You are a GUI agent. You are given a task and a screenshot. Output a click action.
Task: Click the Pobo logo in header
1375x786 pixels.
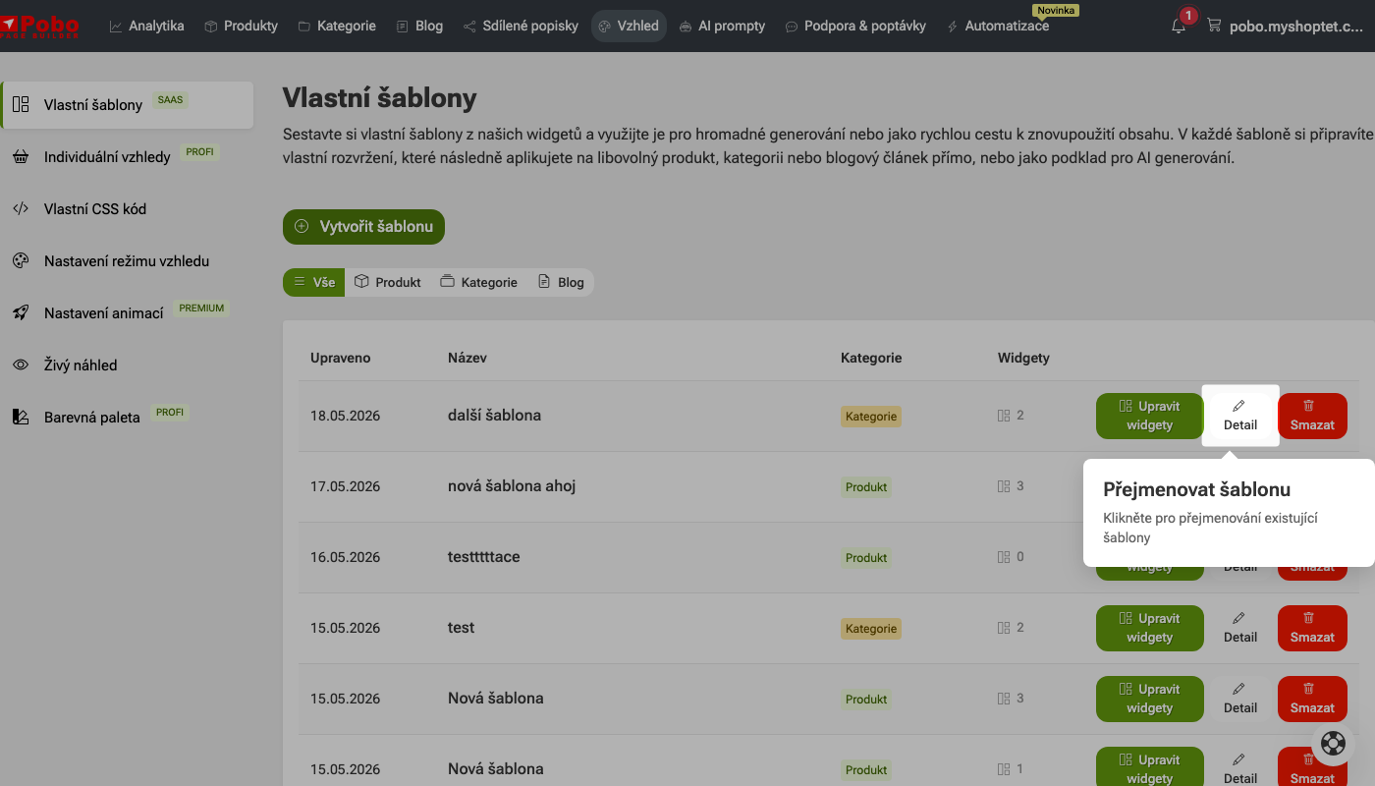click(x=39, y=26)
